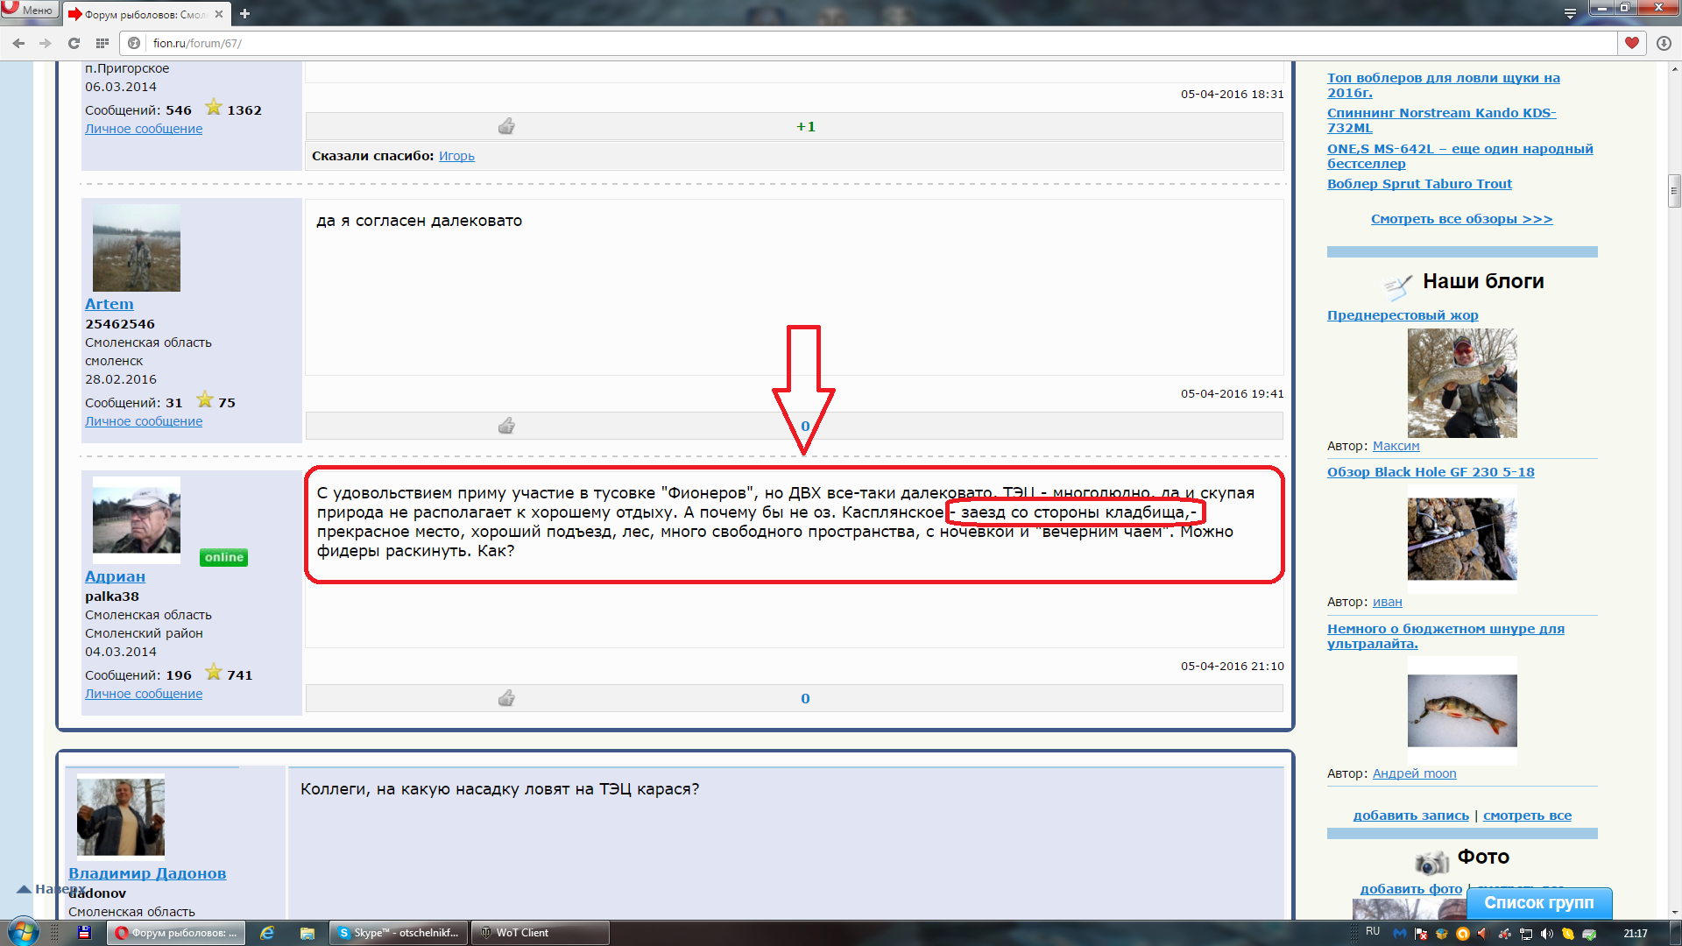Open Artem's profile link
Viewport: 1682px width, 946px height.
(x=110, y=304)
